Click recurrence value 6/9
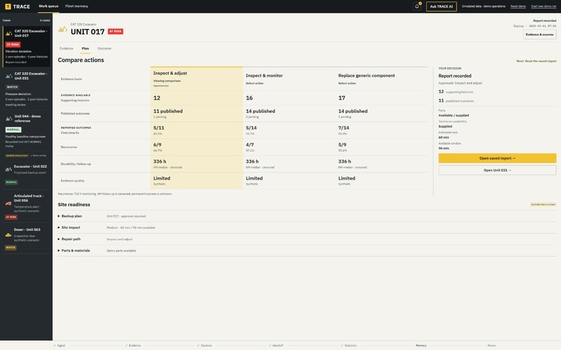Image resolution: width=561 pixels, height=350 pixels. click(x=157, y=145)
